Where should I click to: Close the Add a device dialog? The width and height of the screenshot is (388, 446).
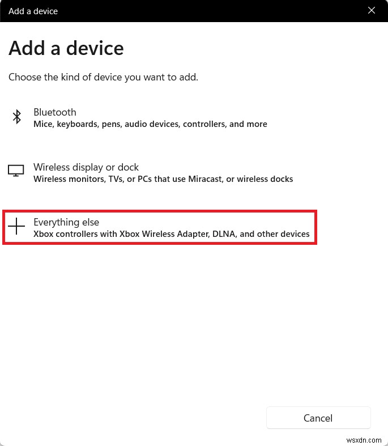point(371,11)
